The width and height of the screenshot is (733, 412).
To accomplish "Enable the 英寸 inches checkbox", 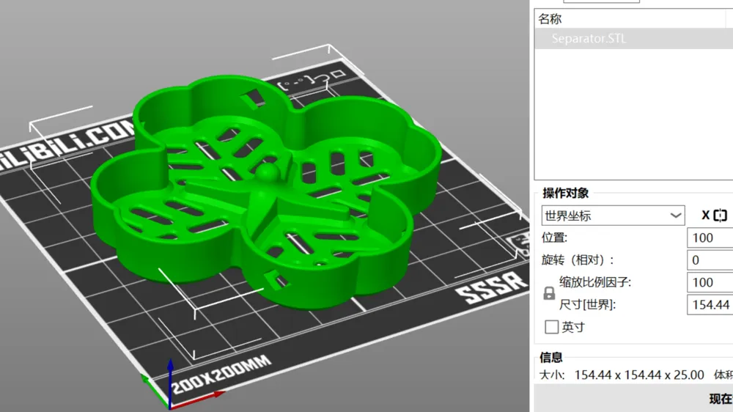I will (552, 326).
